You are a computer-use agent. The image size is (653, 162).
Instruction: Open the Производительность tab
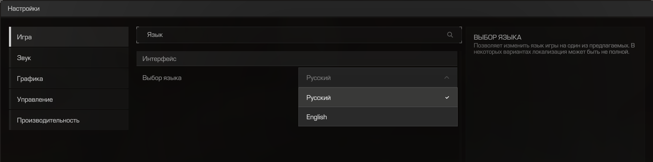(x=69, y=120)
